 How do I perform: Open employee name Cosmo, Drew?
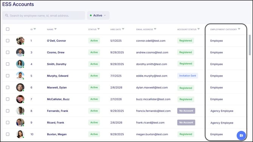[x=56, y=53]
